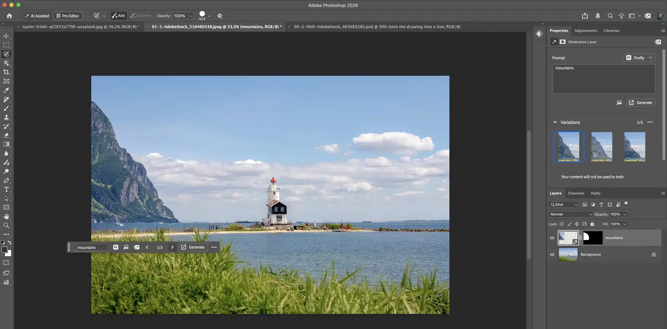Screen dimensions: 667x329
Task: Hide the Background layer
Action: pos(552,255)
